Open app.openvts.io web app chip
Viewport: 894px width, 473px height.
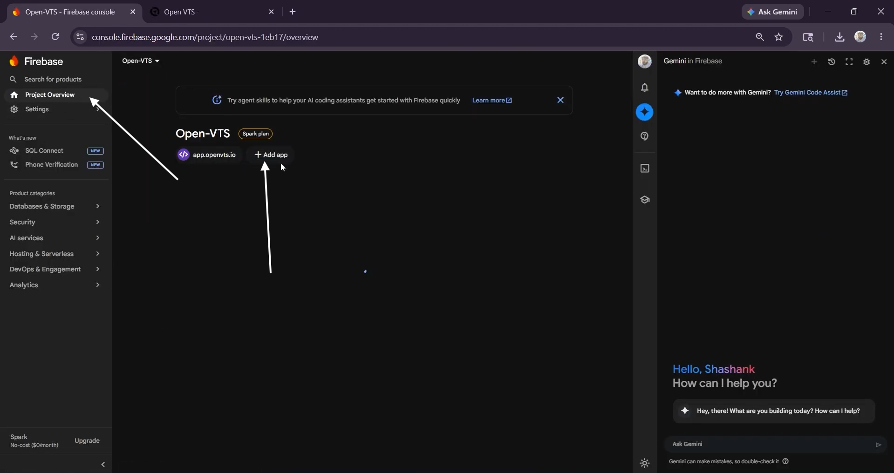click(208, 155)
